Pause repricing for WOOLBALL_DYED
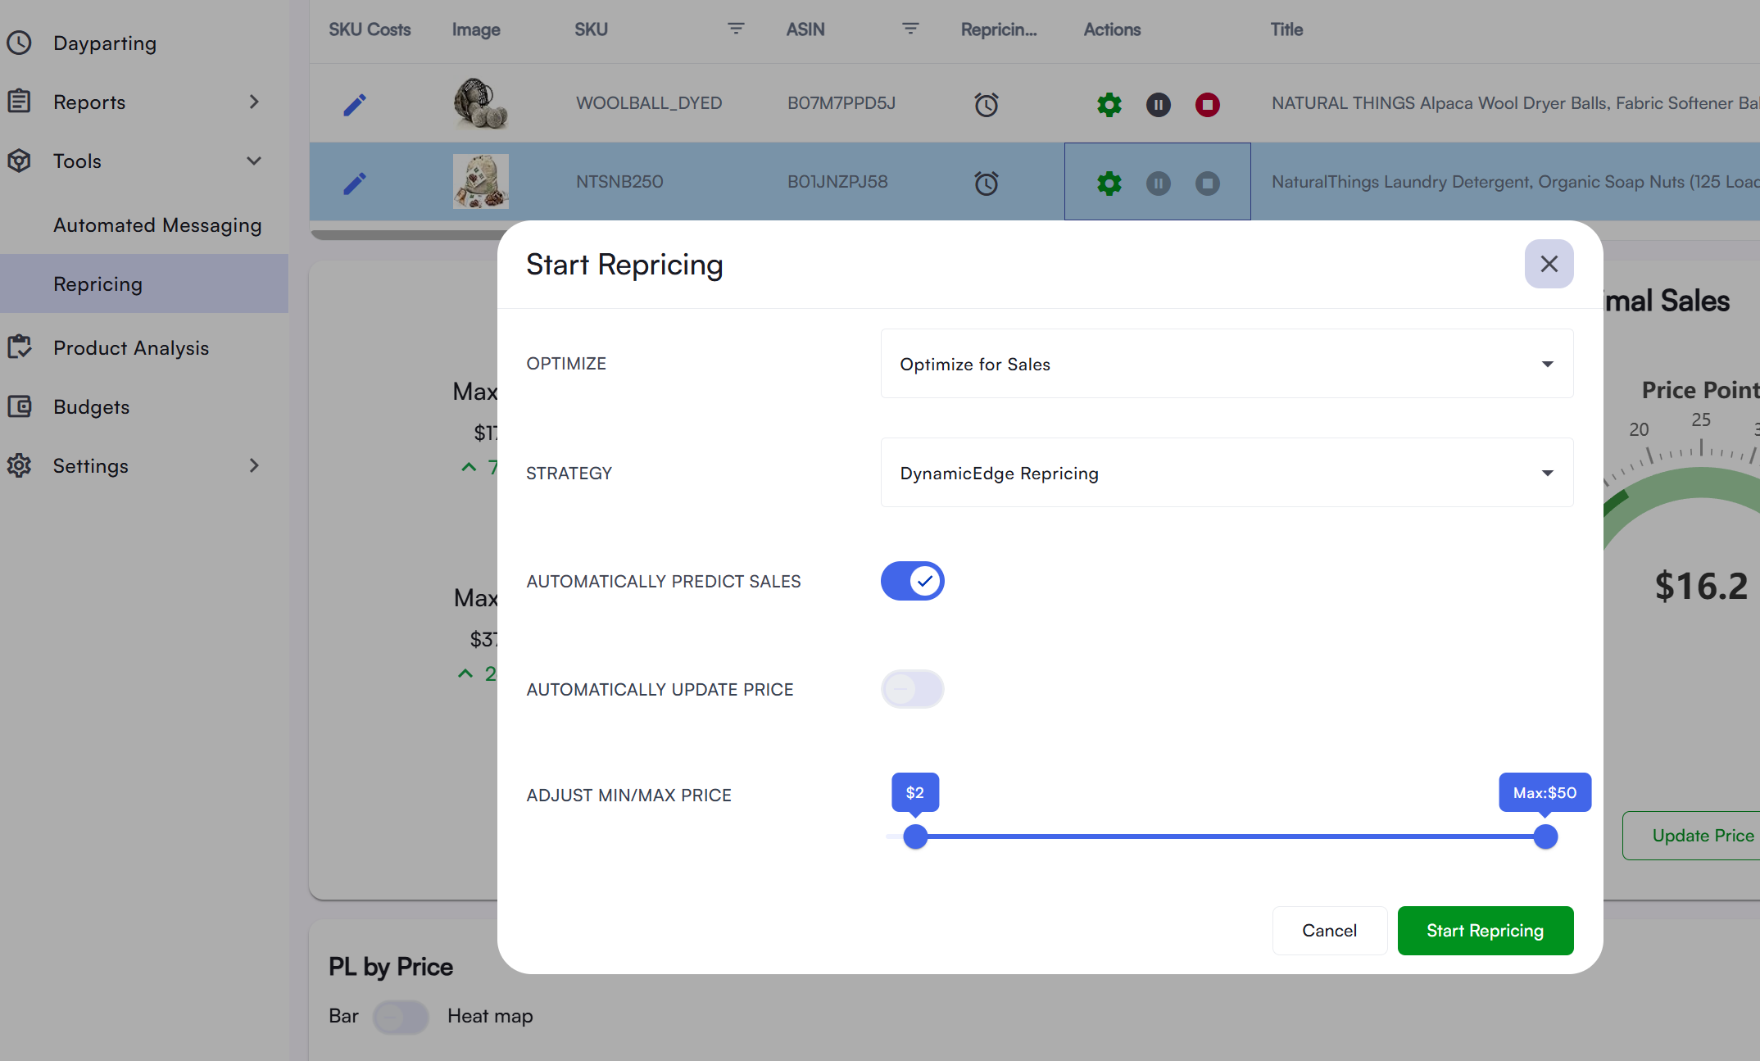The image size is (1760, 1061). [1158, 104]
